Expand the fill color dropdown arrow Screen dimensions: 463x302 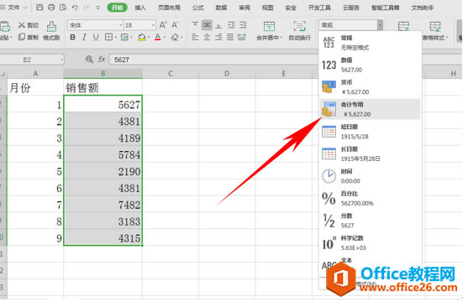coord(148,38)
